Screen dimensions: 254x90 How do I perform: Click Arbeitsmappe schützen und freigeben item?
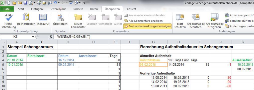(x=240, y=15)
